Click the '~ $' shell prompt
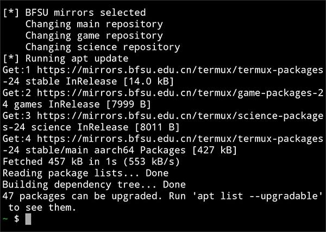This screenshot has width=326, height=232. tap(11, 219)
